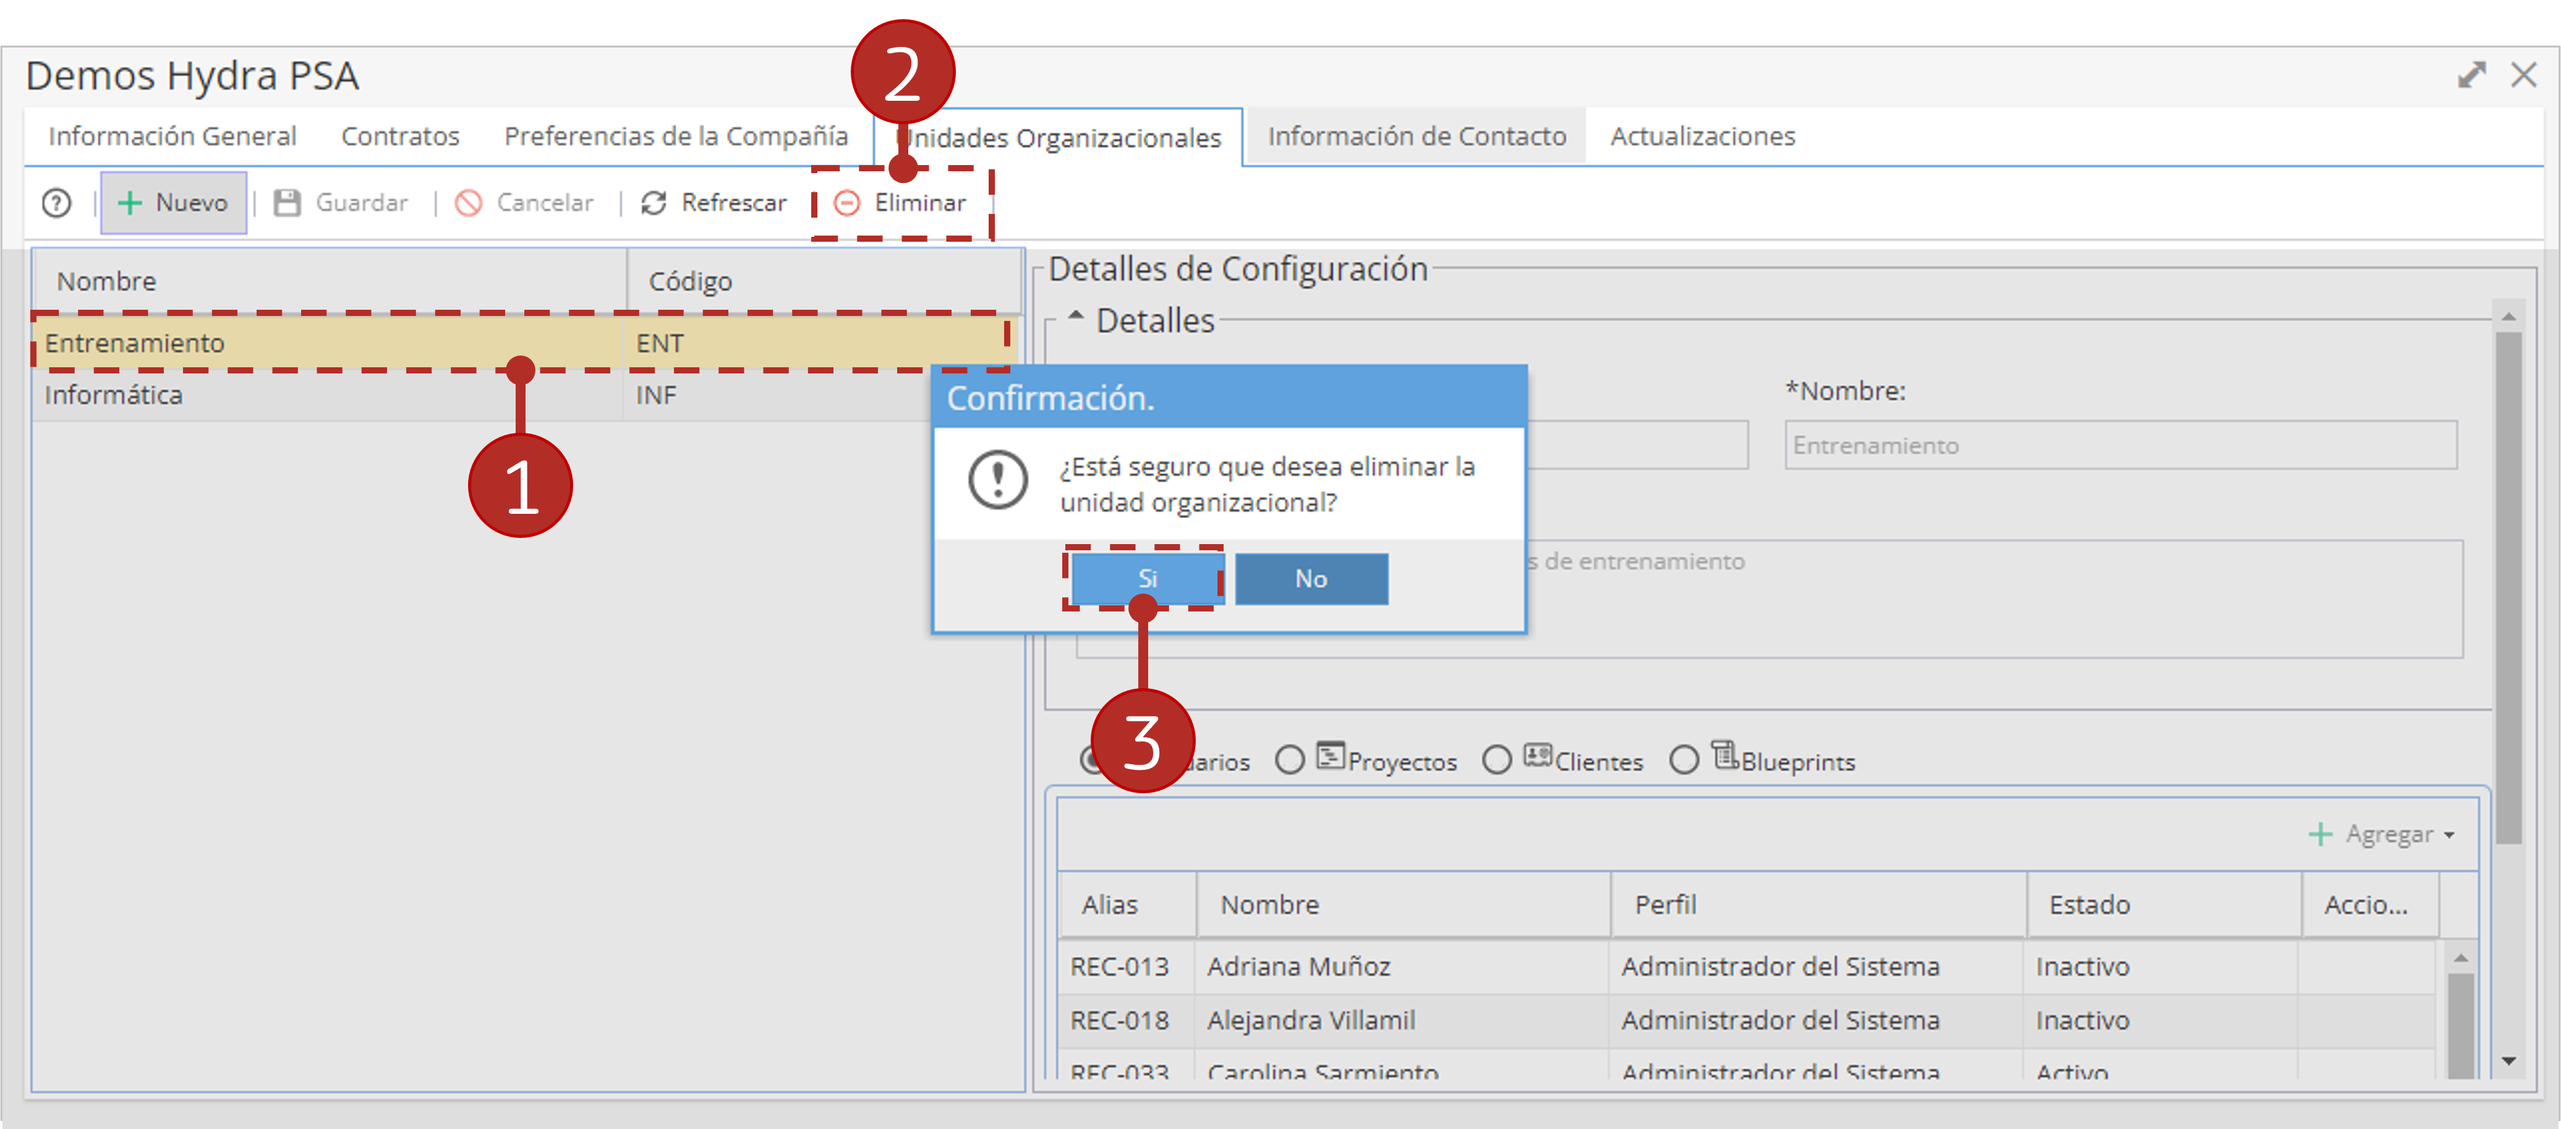Click the expand window arrows icon
Image resolution: width=2561 pixels, height=1129 pixels.
[2471, 75]
